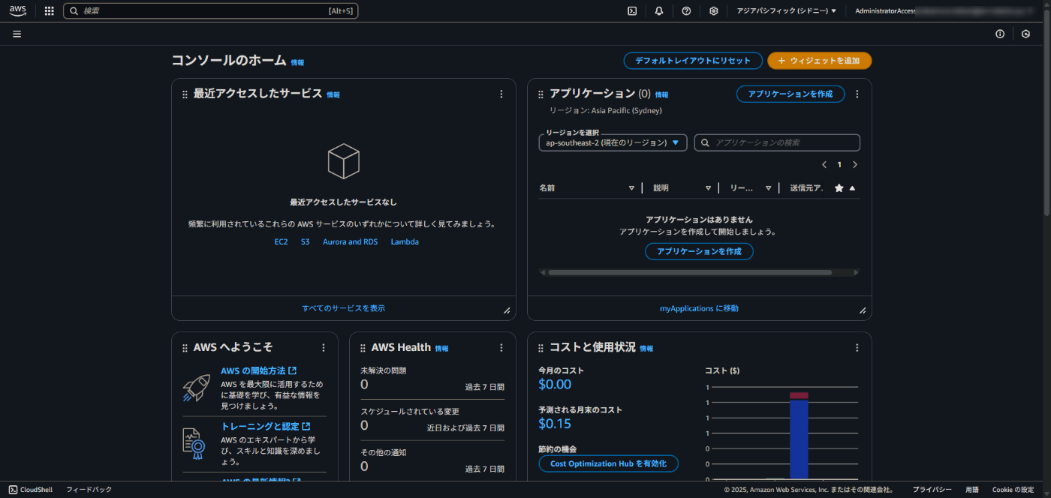This screenshot has width=1051, height=498.
Task: Go to next applications page arrow
Action: [x=855, y=165]
